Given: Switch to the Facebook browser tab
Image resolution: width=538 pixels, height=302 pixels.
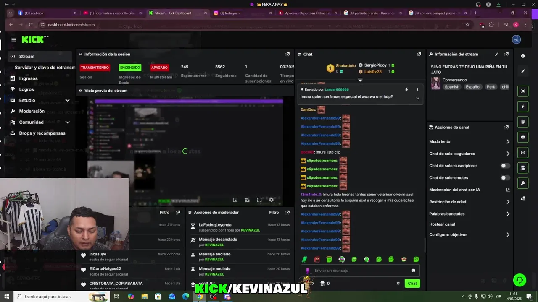Looking at the screenshot, I should click(47, 13).
